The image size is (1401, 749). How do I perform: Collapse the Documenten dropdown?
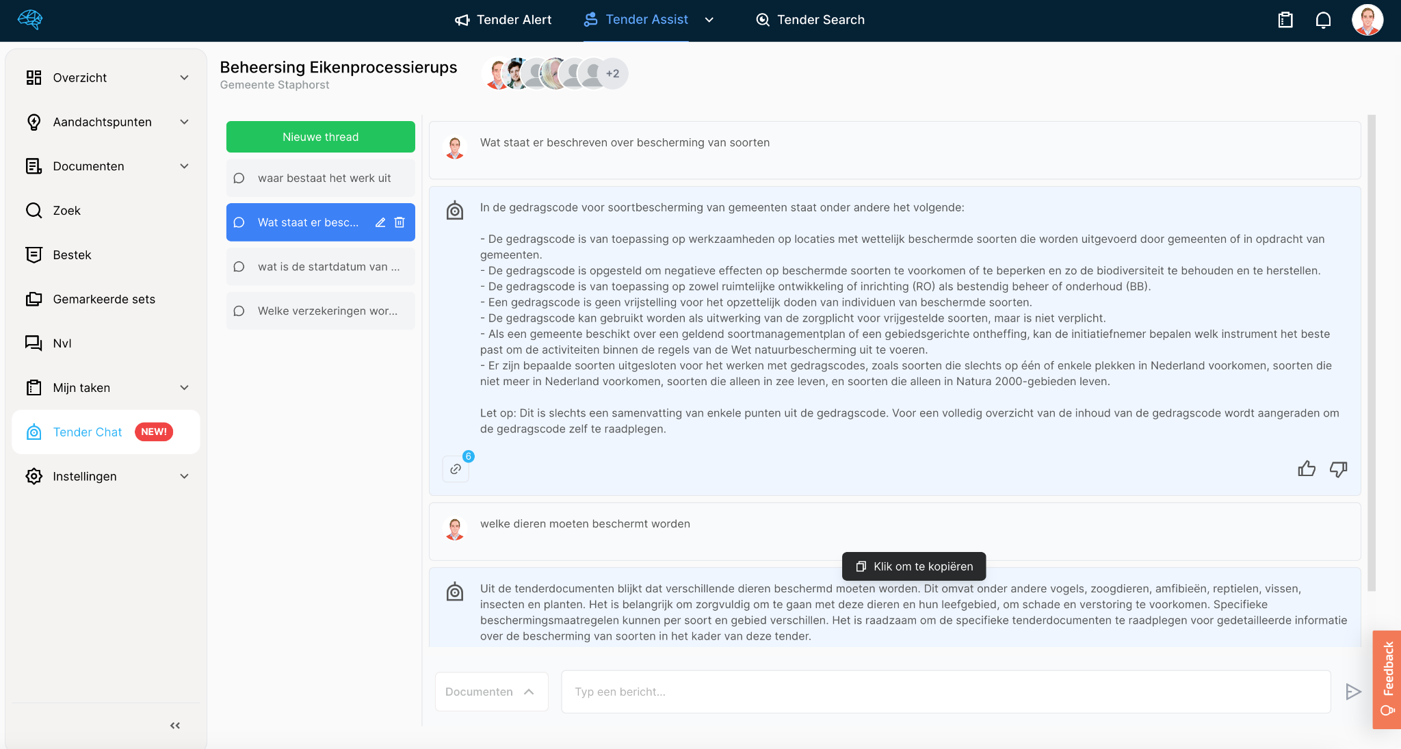coord(184,166)
